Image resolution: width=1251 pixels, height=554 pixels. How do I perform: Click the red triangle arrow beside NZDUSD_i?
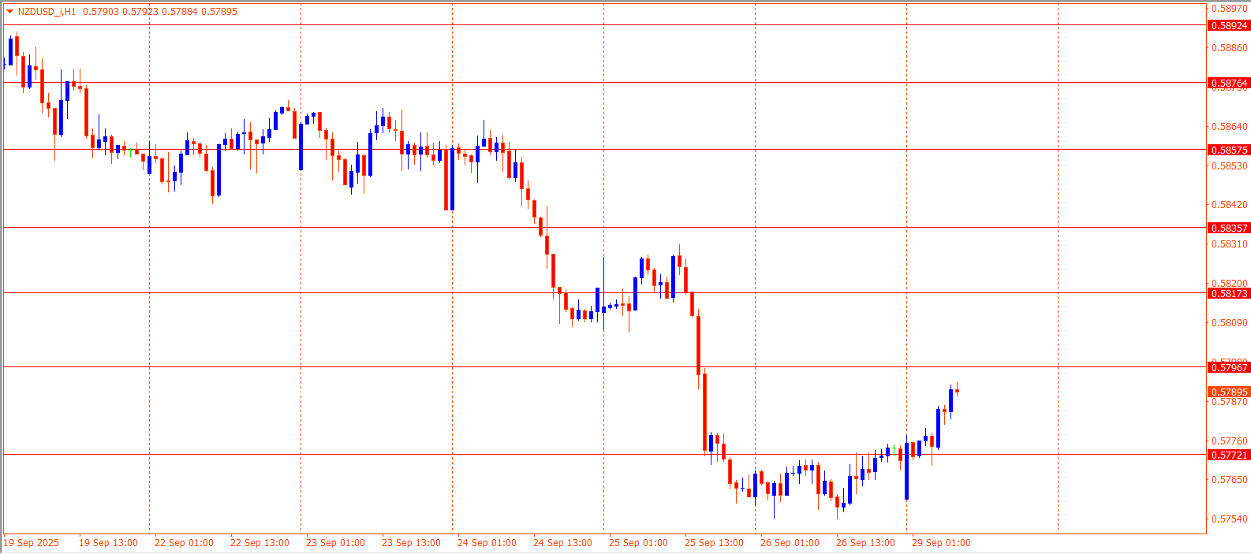click(x=9, y=12)
